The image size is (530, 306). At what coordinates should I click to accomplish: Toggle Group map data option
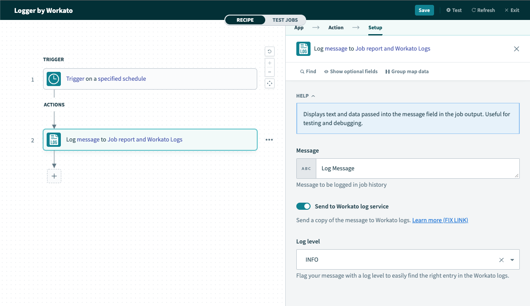(x=407, y=71)
